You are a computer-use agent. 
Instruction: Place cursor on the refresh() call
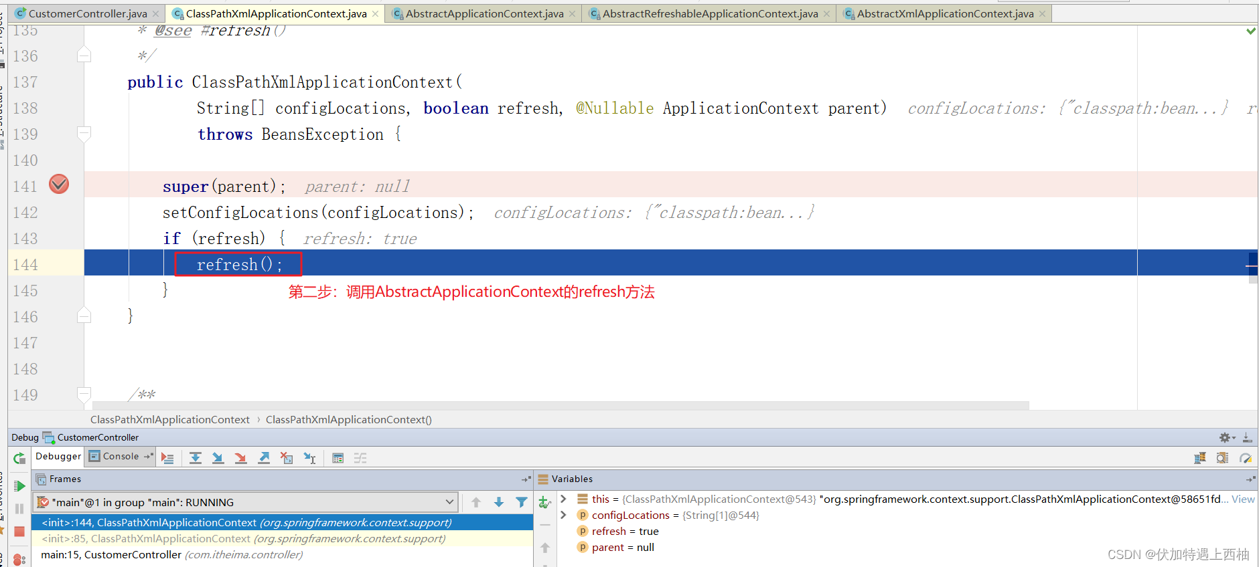click(239, 264)
